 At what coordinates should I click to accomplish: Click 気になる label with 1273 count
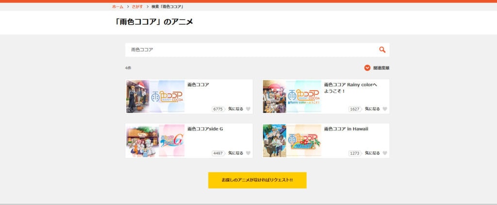(372, 153)
